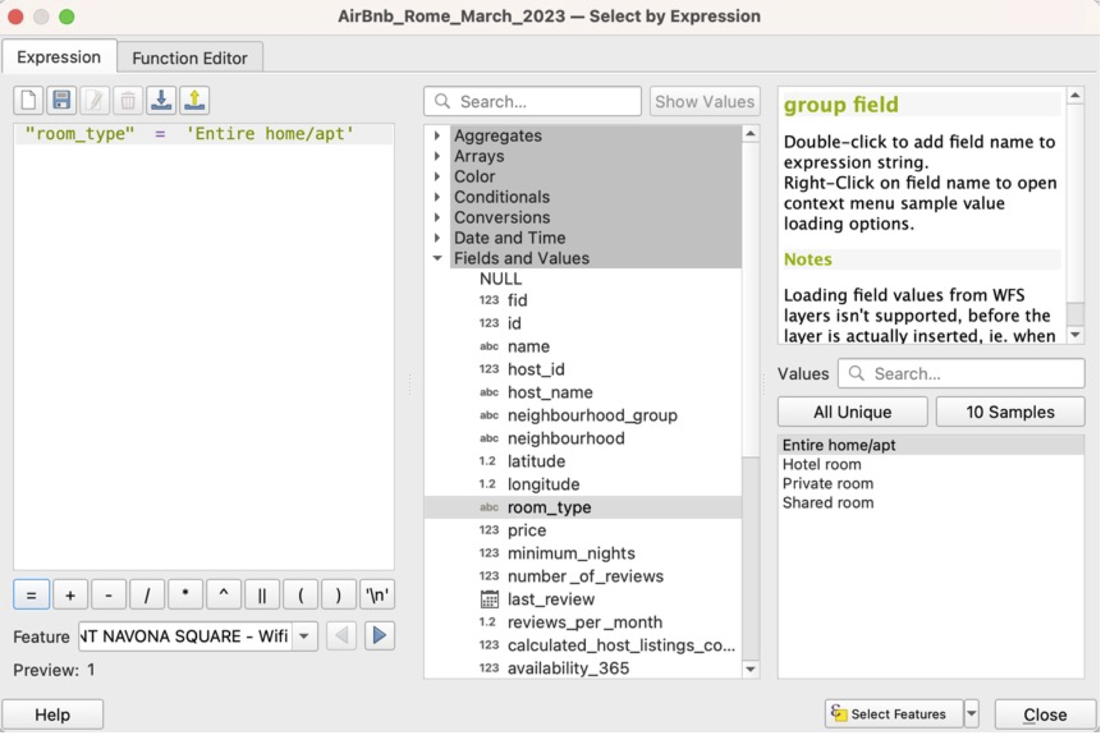The height and width of the screenshot is (734, 1101).
Task: Click the function list scroll up arrow
Action: tap(750, 134)
